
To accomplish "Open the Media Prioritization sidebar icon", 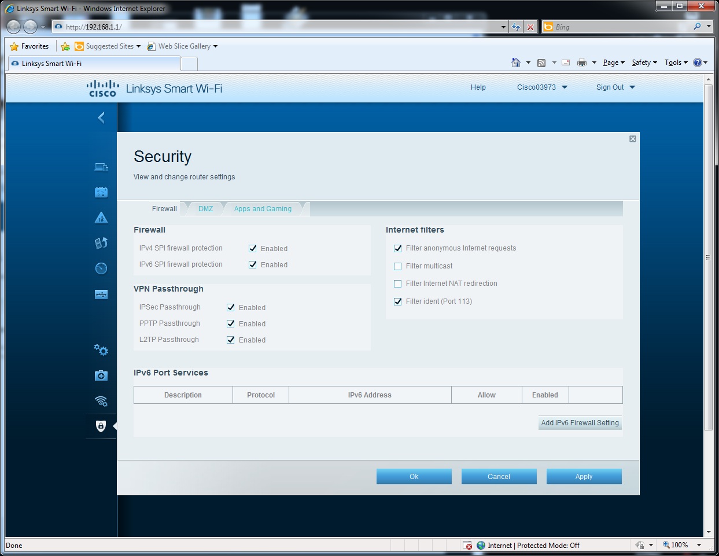I will click(x=101, y=243).
